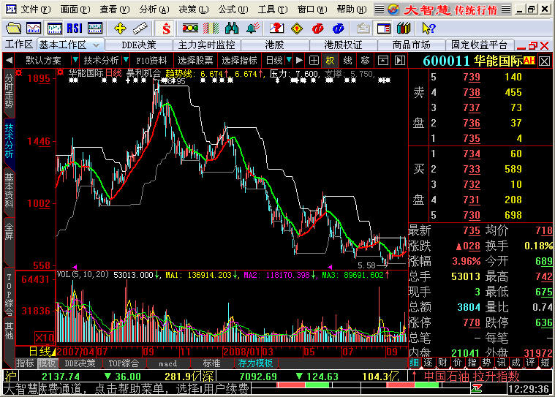Click the red circular phi icon

pyautogui.click(x=317, y=28)
